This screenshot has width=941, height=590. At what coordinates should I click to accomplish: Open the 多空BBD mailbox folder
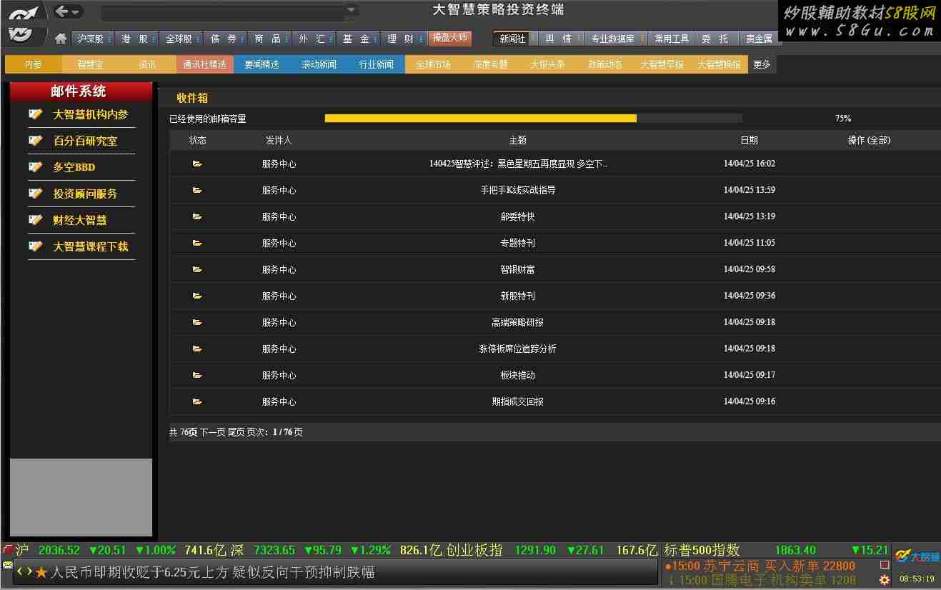click(74, 167)
